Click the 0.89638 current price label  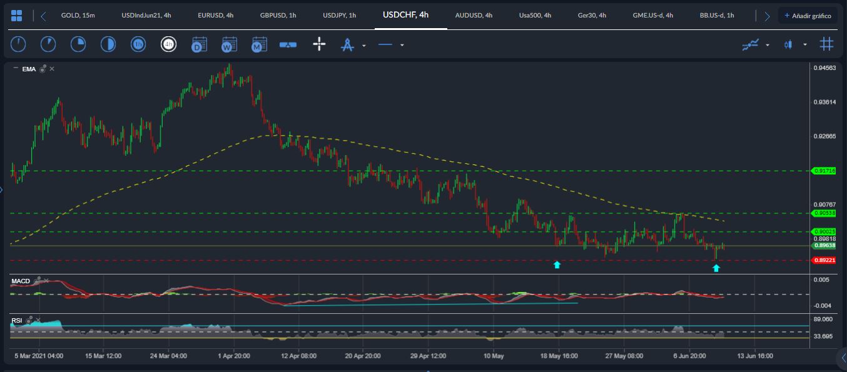click(824, 246)
